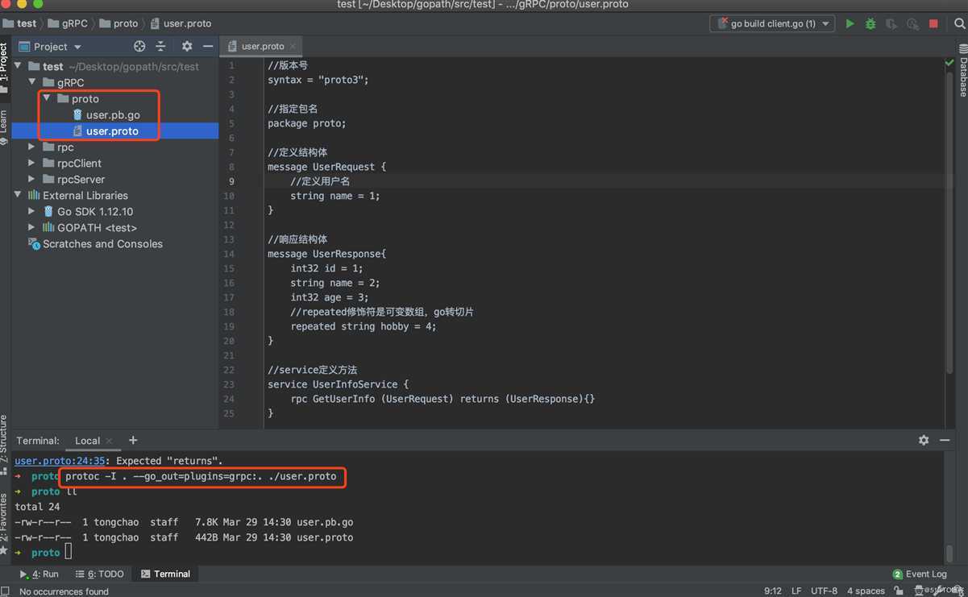Viewport: 968px width, 597px height.
Task: Open Terminal panel settings gear
Action: click(924, 440)
